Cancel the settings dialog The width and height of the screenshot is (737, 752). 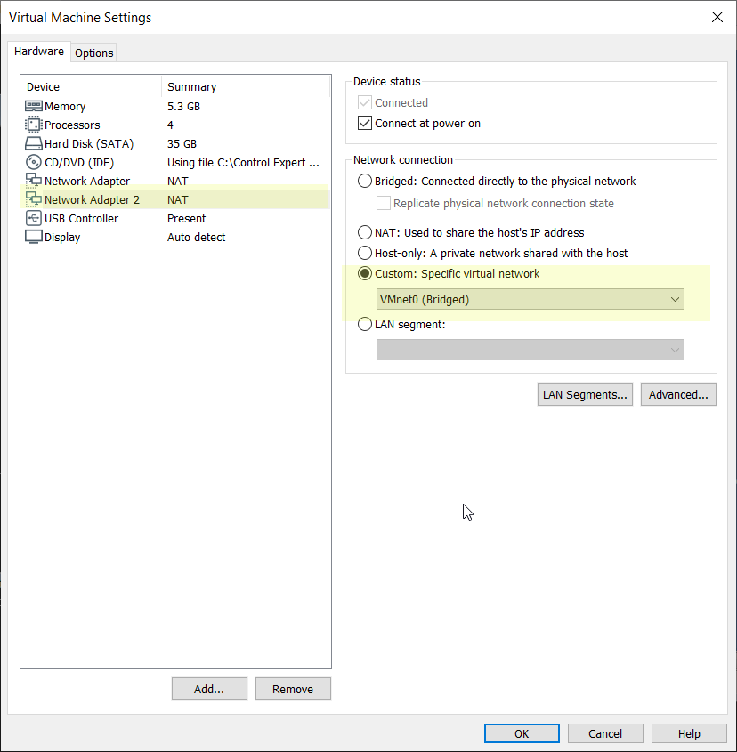coord(605,733)
